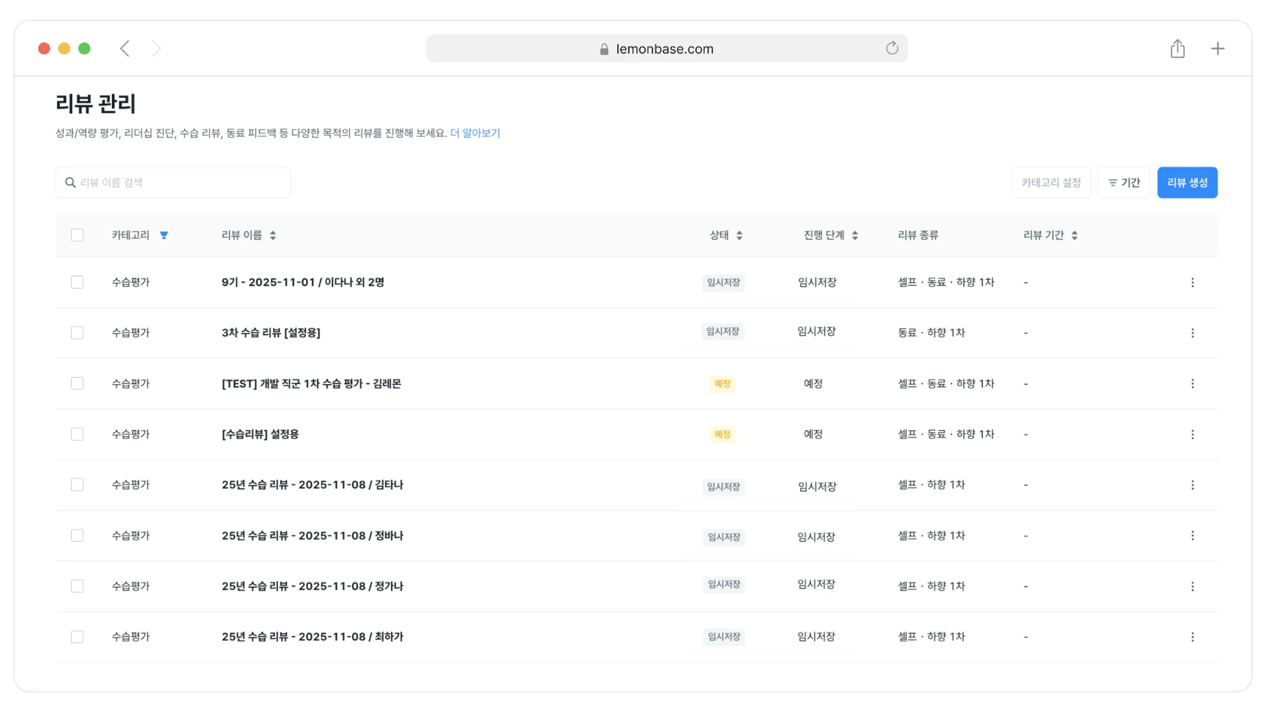
Task: Sort by the 리뷰 이름 column arrows
Action: point(273,235)
